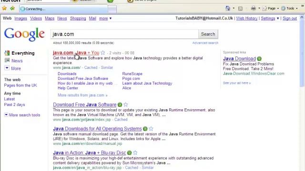Click the Favorites star icon
305x171 pixels.
(x=4, y=9)
